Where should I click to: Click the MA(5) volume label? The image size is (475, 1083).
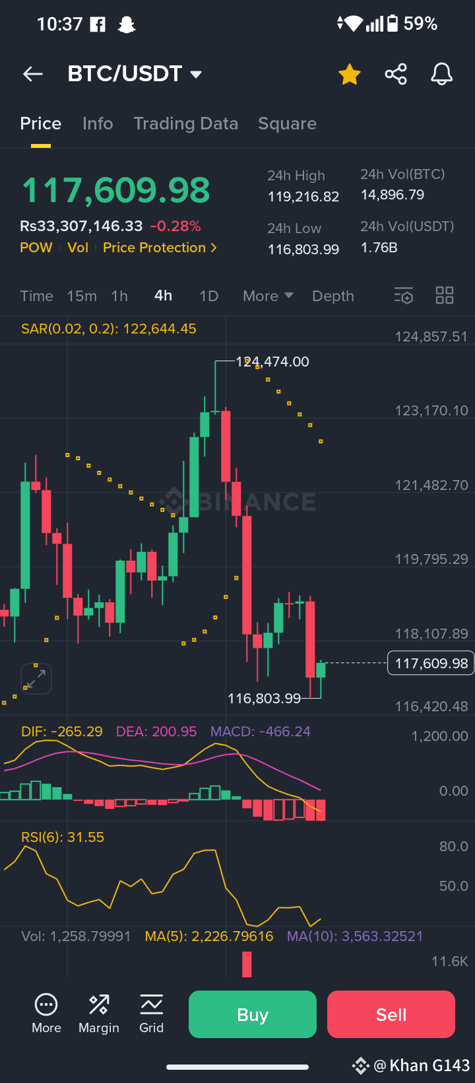tap(209, 936)
